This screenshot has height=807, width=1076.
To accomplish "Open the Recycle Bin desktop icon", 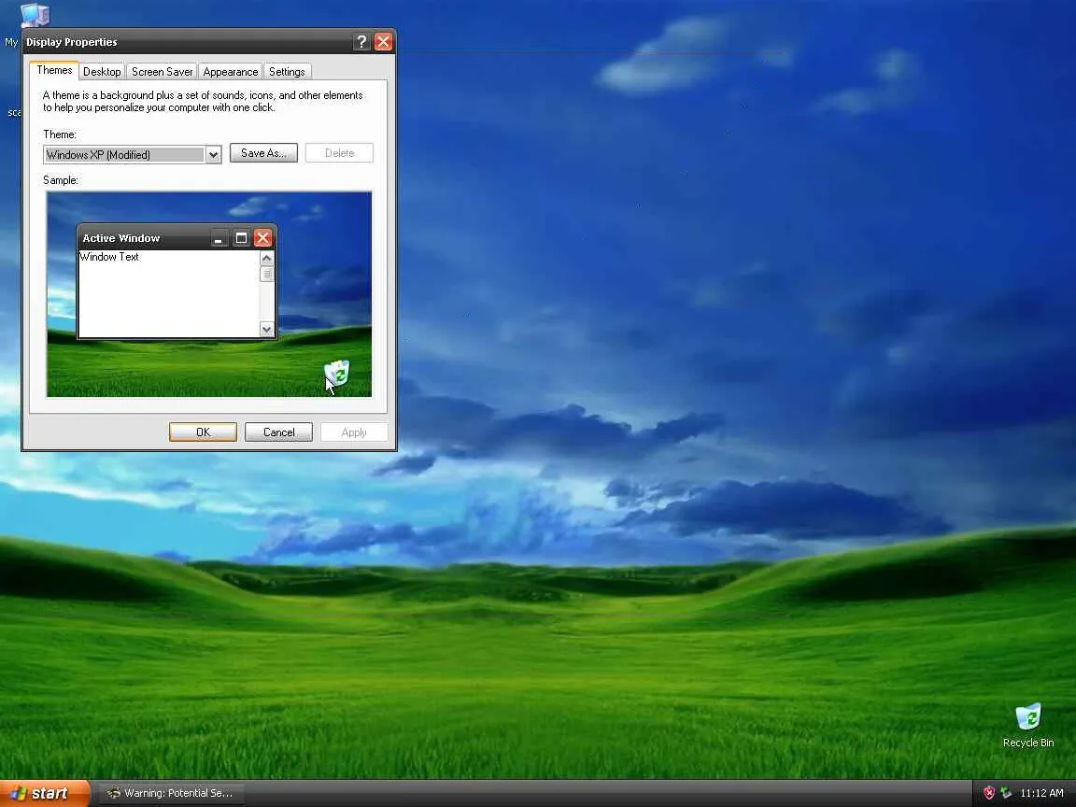I will coord(1028,716).
